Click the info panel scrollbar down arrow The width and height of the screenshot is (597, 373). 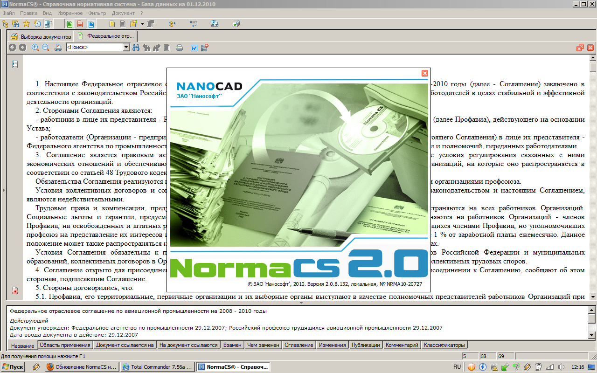592,335
